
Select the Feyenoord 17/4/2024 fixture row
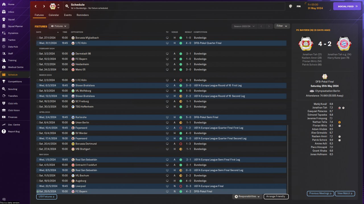(x=161, y=138)
